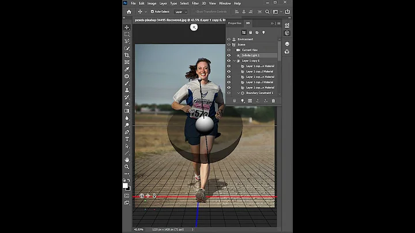Select the Dodge tool
This screenshot has height=233, width=415.
(x=127, y=125)
